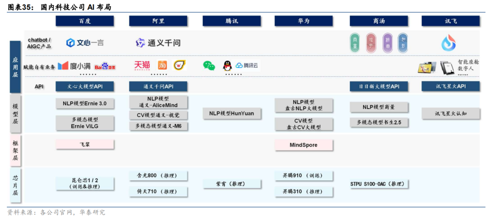Select the 含光800 (推理) chip box

(x=158, y=176)
